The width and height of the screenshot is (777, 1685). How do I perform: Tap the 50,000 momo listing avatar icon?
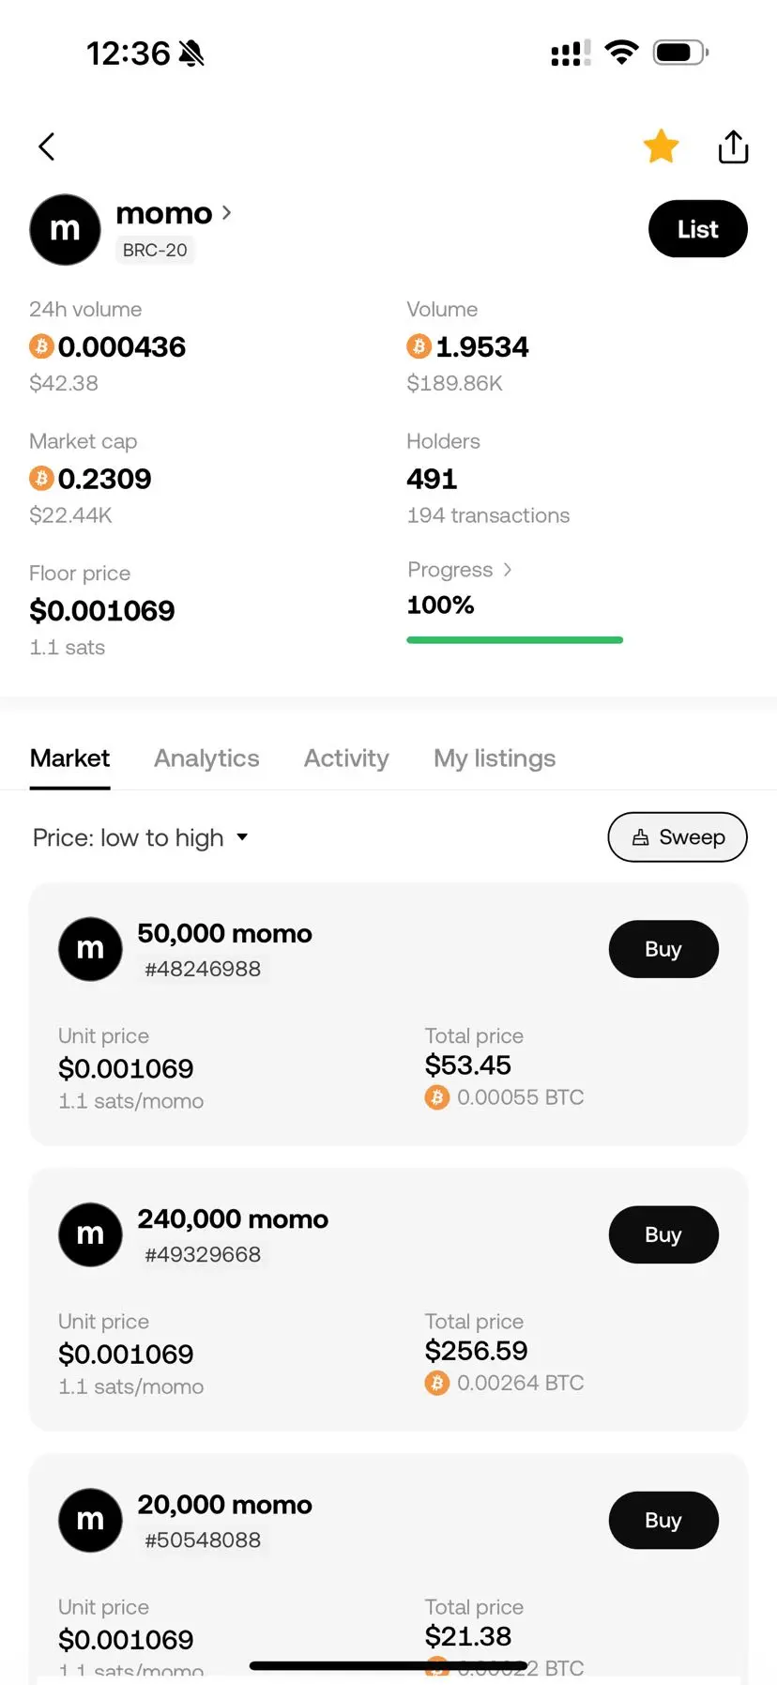[90, 949]
